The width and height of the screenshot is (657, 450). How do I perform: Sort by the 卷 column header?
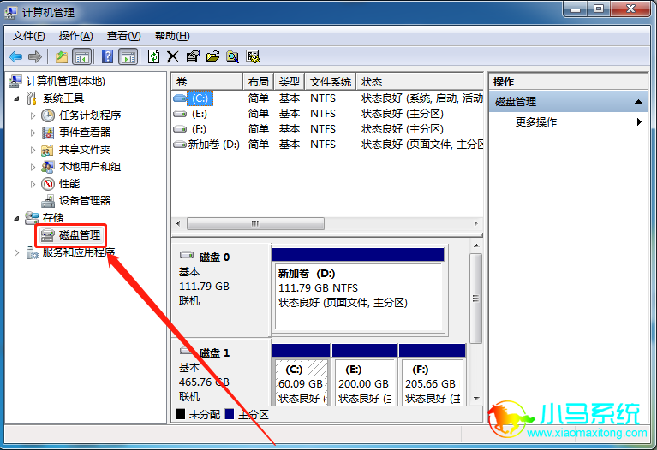click(207, 81)
